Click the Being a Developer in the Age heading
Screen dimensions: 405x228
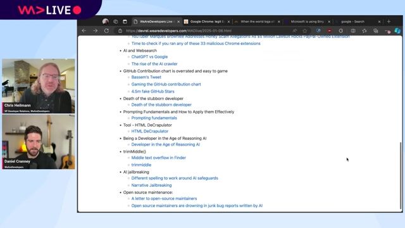point(165,139)
